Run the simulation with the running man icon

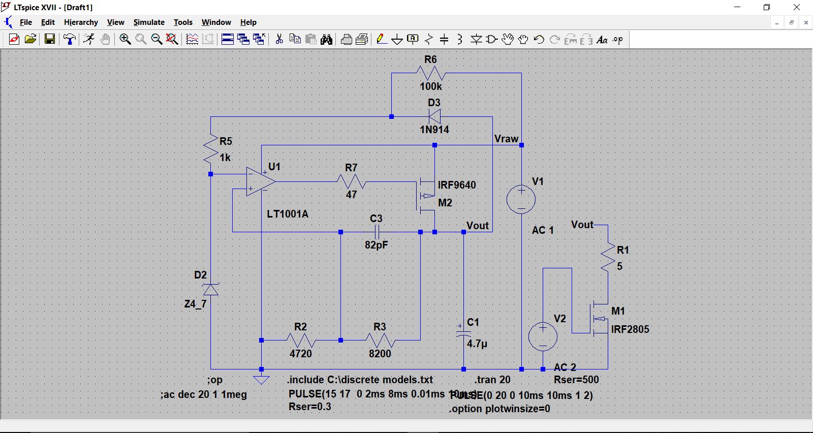click(89, 39)
